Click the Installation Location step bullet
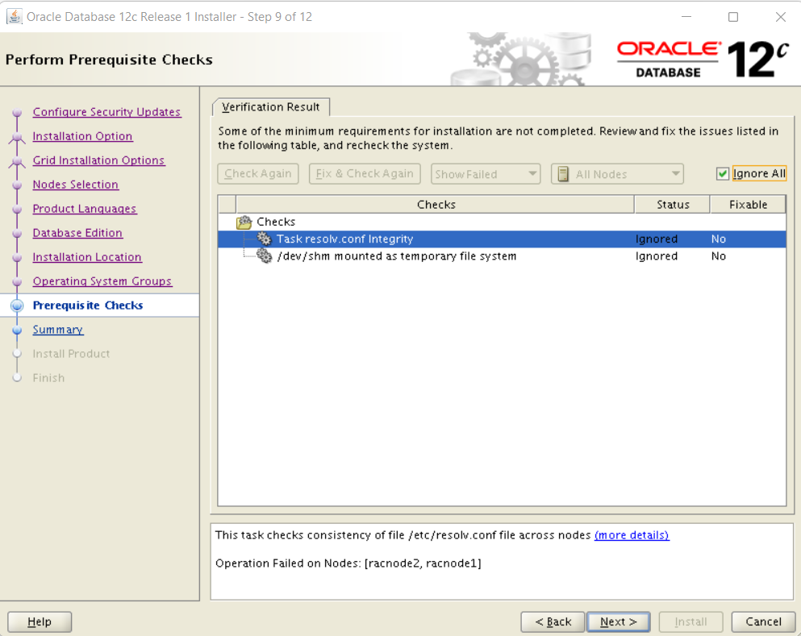 17,258
